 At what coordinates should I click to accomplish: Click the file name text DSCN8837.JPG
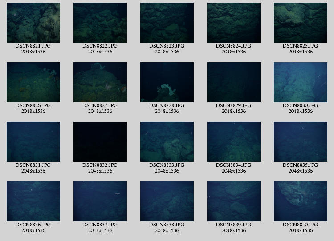[100, 225]
